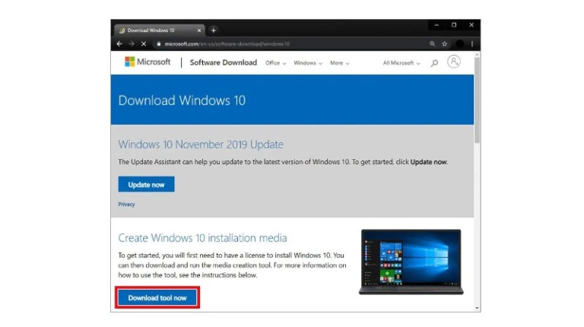Click the Windows 10 laptop image
The image size is (584, 327).
pos(411,262)
